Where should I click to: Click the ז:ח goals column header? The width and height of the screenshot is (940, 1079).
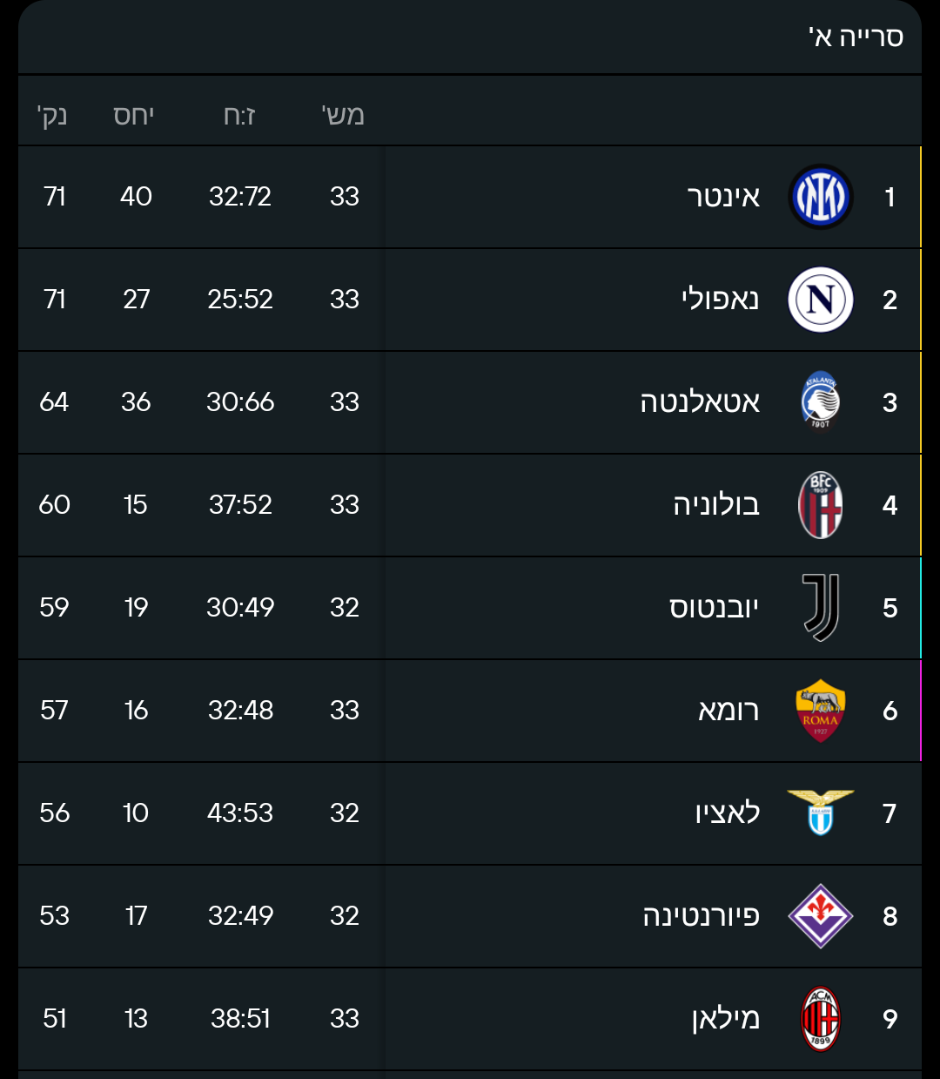coord(239,115)
